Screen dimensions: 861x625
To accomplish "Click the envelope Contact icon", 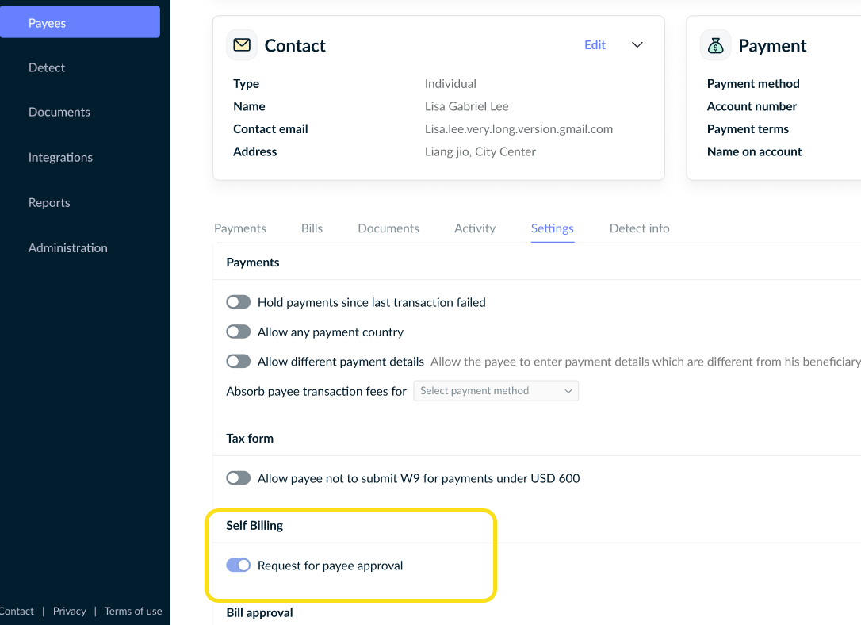I will click(242, 45).
